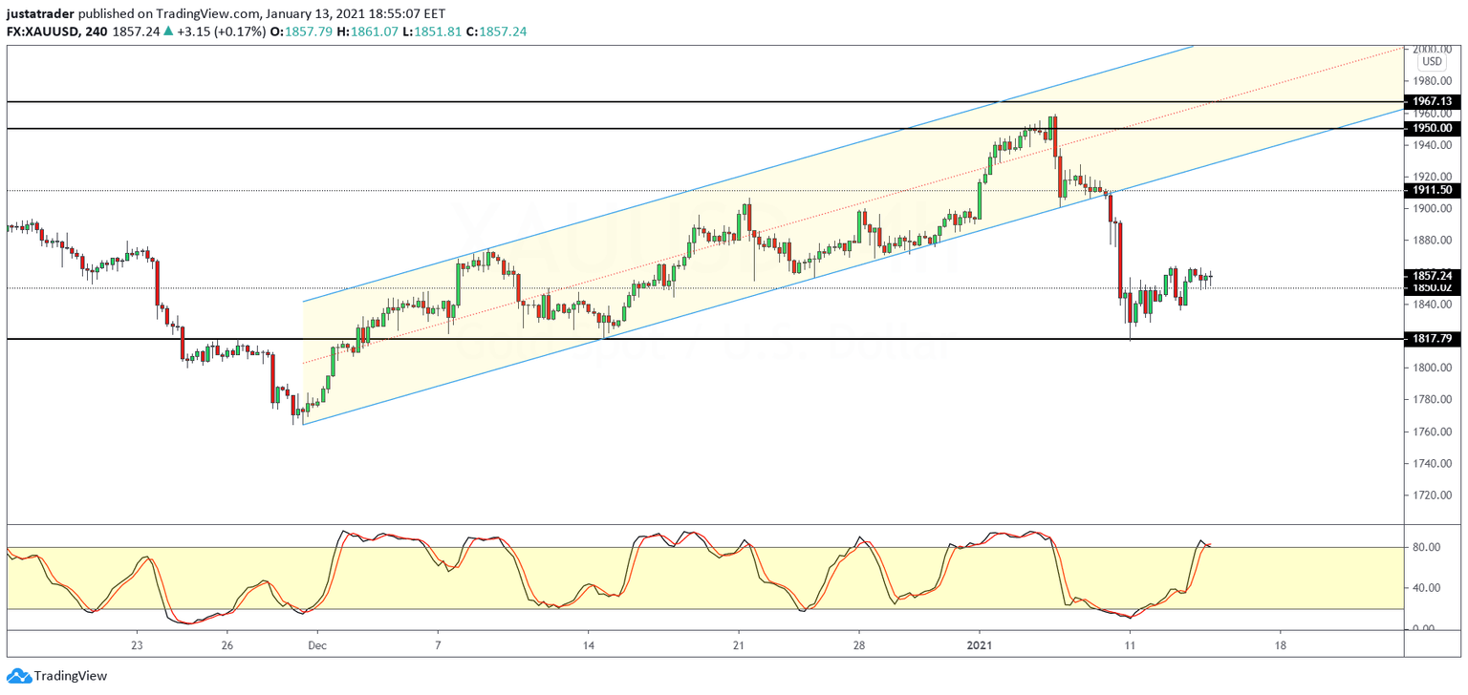Screen dimensions: 1468x695
Task: Select the 1967.13 resistance price label
Action: [x=1433, y=100]
